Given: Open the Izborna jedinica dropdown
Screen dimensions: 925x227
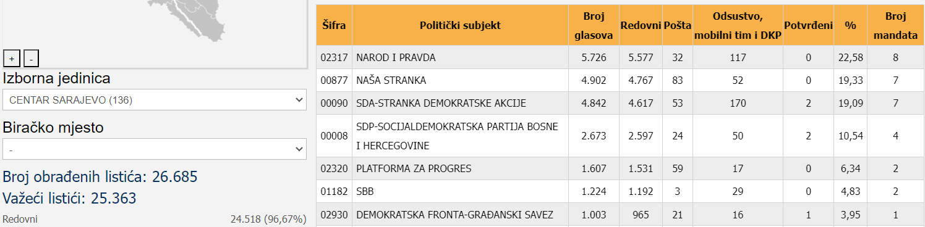Looking at the screenshot, I should (x=155, y=99).
